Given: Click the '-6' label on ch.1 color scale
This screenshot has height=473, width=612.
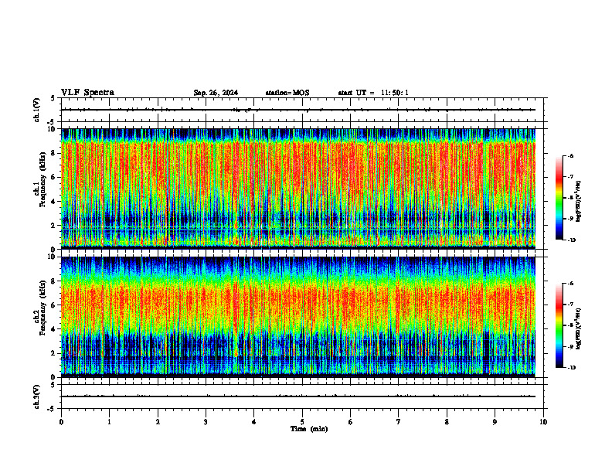Looking at the screenshot, I should 570,155.
